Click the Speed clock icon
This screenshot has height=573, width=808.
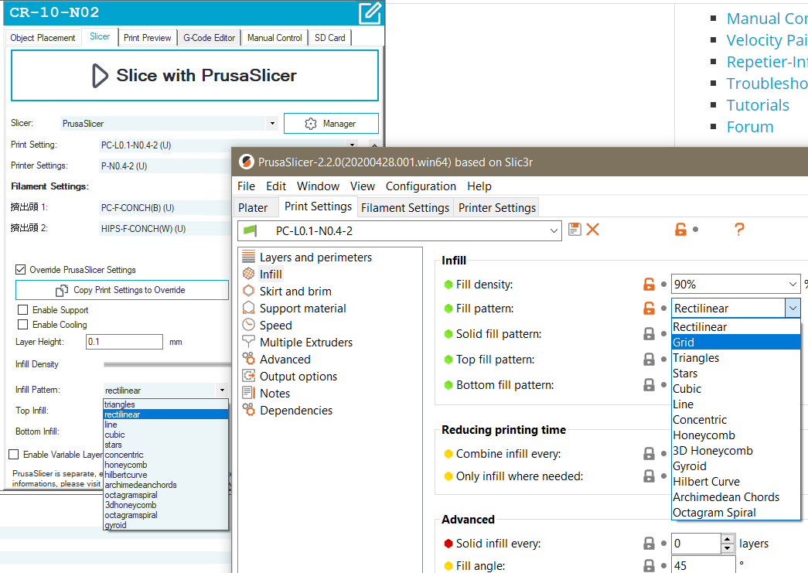click(x=248, y=325)
